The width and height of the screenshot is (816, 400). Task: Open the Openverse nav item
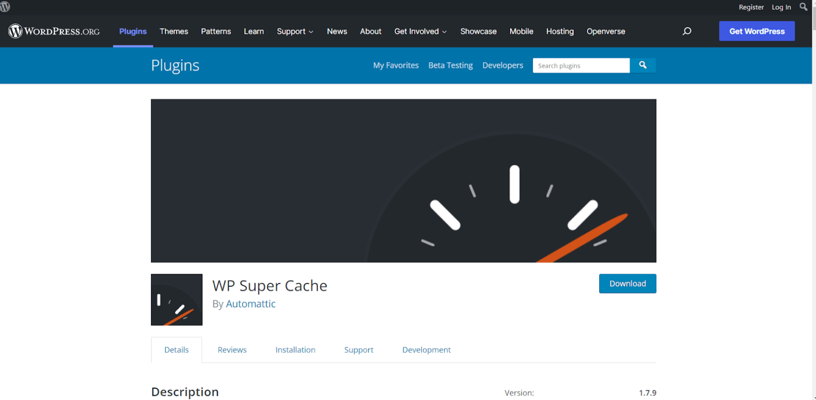[x=606, y=31]
